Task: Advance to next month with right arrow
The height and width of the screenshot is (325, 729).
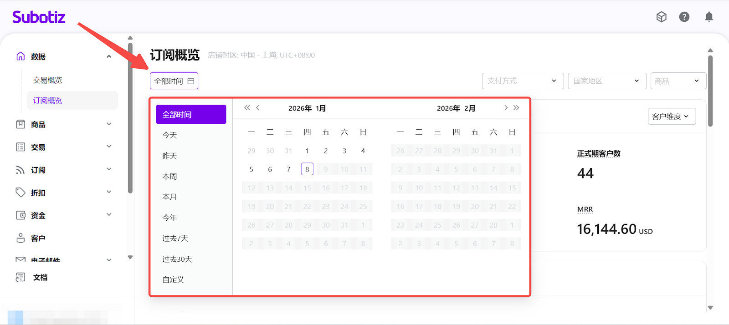Action: click(506, 108)
